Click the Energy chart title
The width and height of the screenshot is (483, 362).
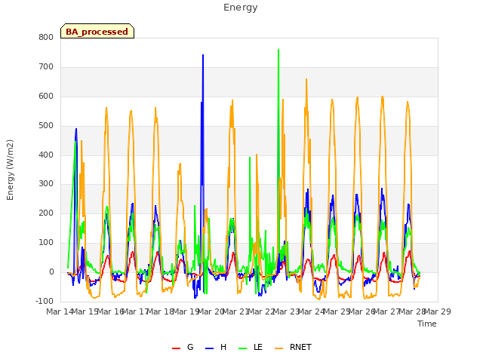[241, 8]
